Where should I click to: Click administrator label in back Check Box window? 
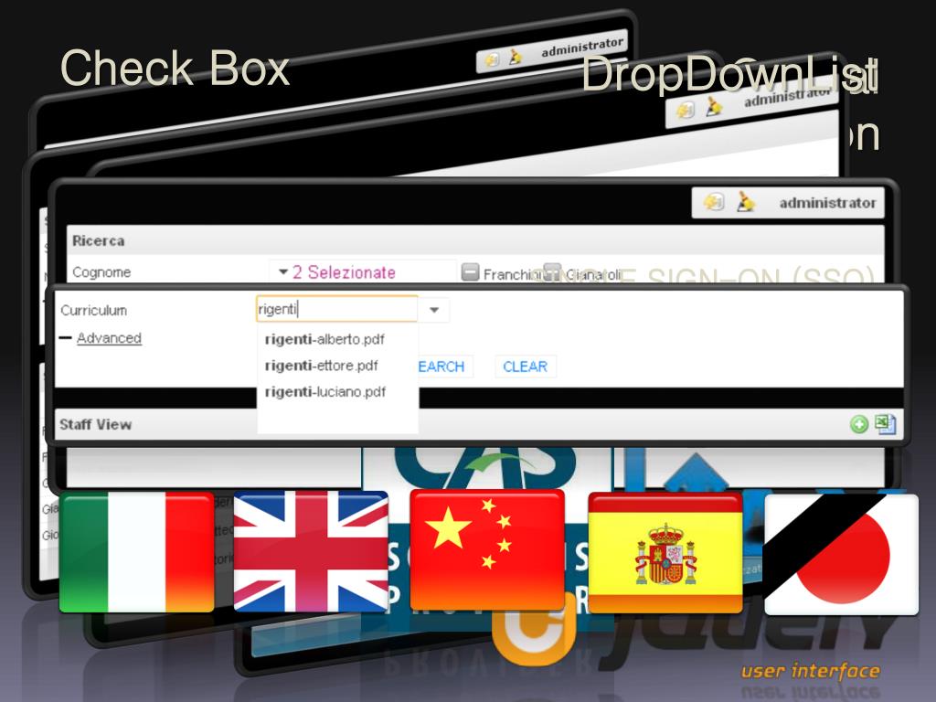pos(582,48)
